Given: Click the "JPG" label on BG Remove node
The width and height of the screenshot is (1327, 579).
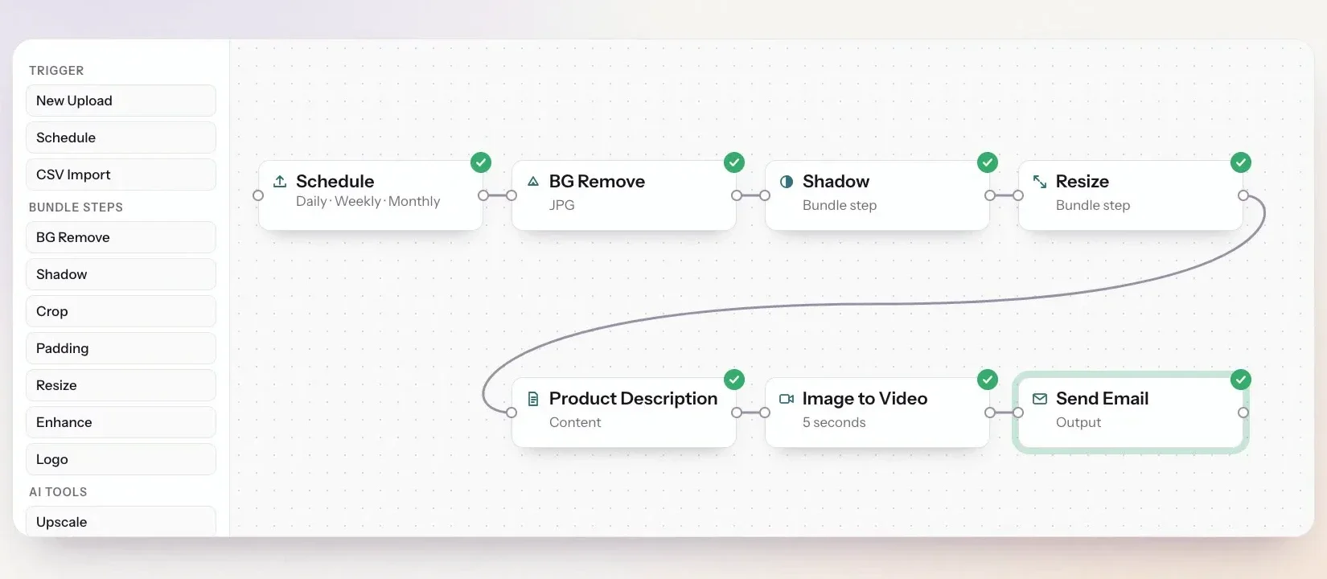Looking at the screenshot, I should tap(562, 205).
